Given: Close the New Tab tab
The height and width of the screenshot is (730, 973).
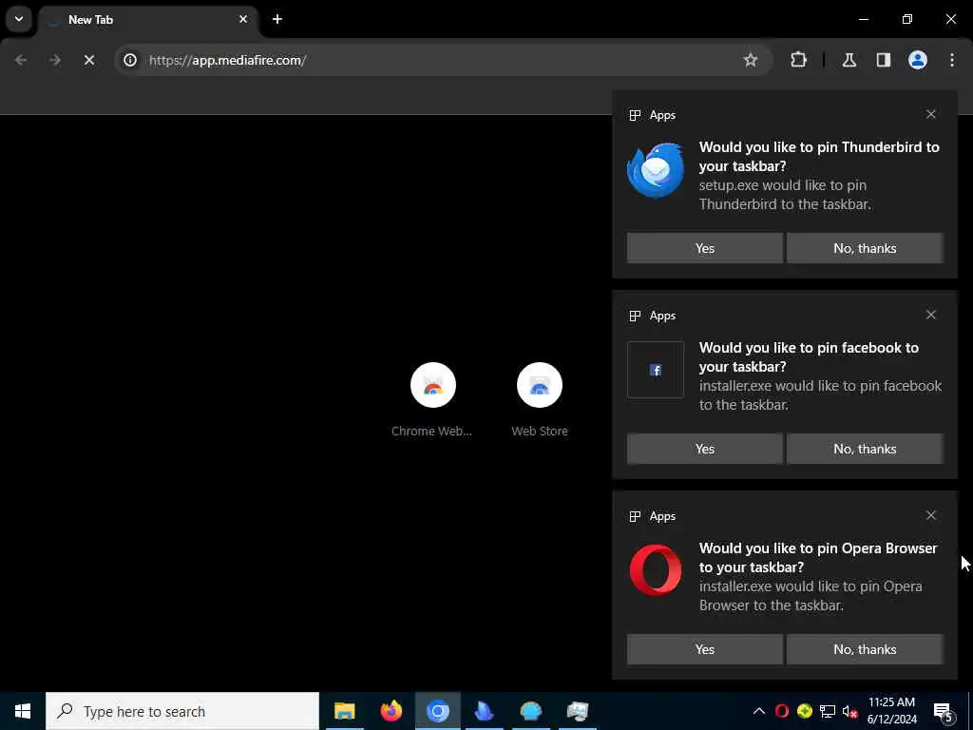Looking at the screenshot, I should (x=243, y=19).
